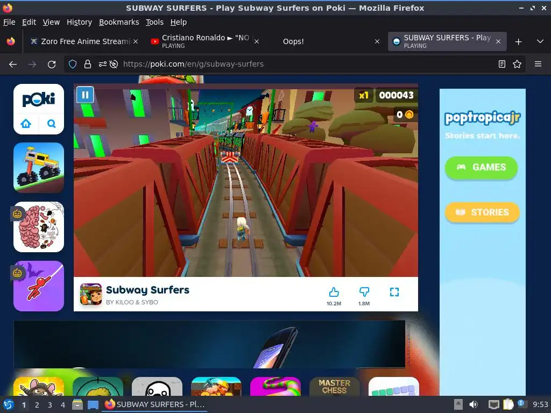551x413 pixels.
Task: Click the advertisement banner with the phone
Action: coord(209,344)
